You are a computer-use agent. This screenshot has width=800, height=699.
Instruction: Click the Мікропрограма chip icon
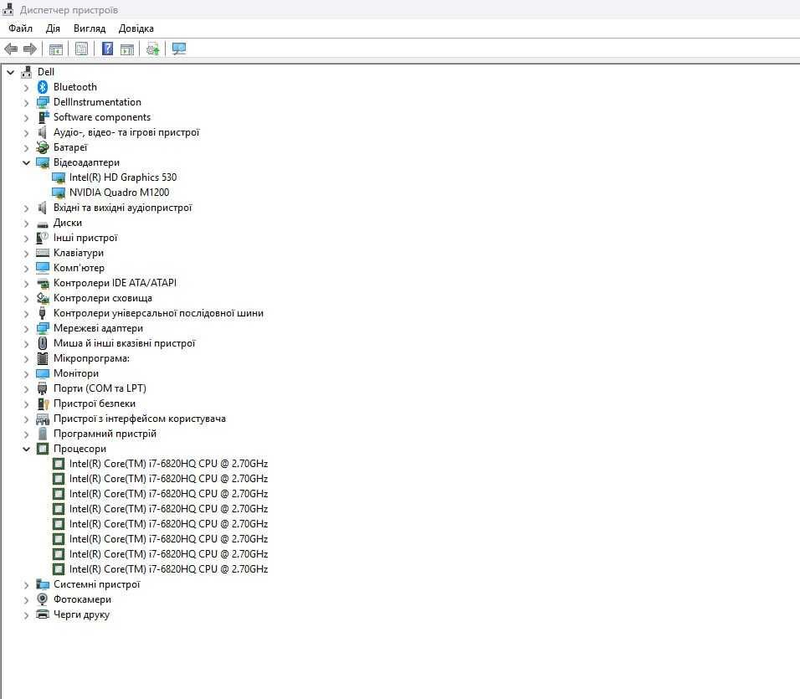pyautogui.click(x=43, y=358)
